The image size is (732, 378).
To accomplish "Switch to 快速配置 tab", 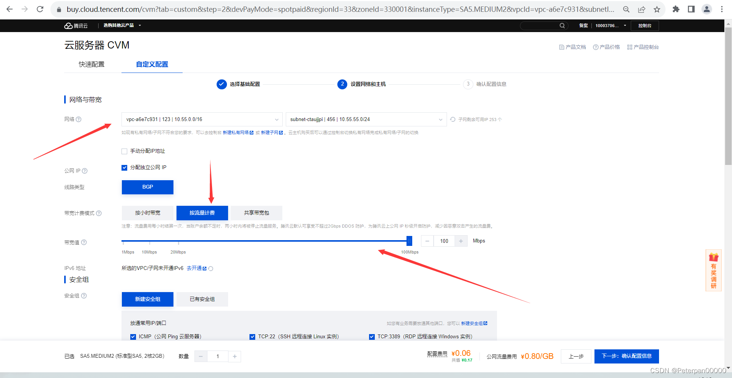I will [91, 64].
